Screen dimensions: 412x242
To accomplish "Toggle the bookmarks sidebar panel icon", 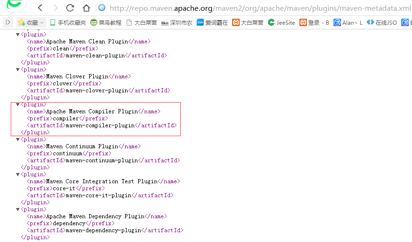I will 8,22.
